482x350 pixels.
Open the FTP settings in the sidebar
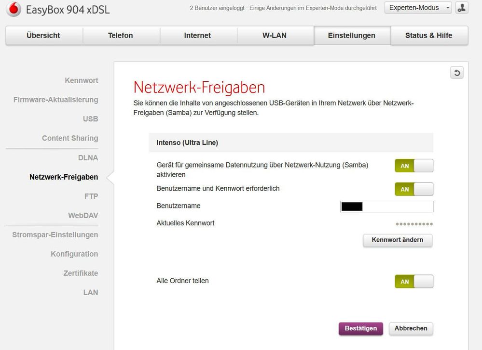click(x=93, y=196)
